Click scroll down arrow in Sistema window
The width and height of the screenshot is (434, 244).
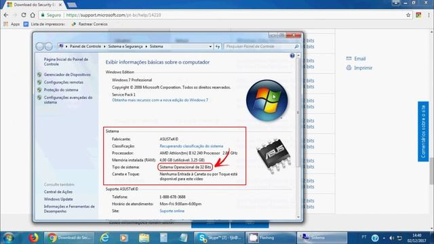298,217
